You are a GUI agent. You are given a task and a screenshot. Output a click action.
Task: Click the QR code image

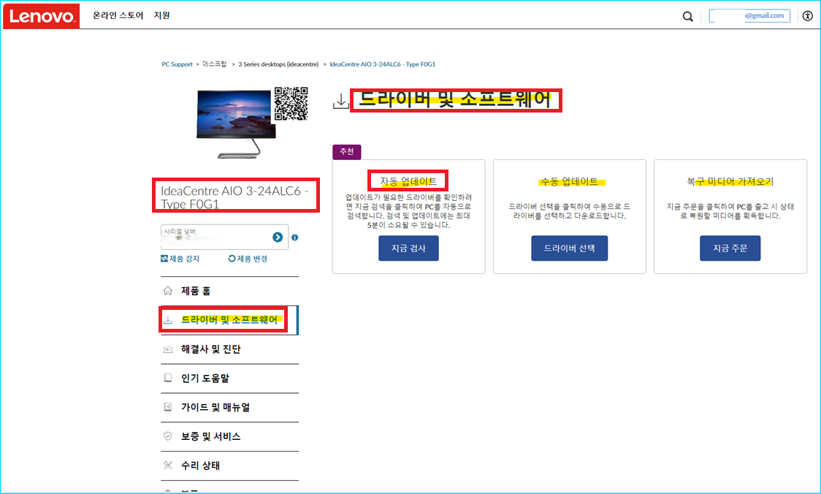click(x=291, y=104)
